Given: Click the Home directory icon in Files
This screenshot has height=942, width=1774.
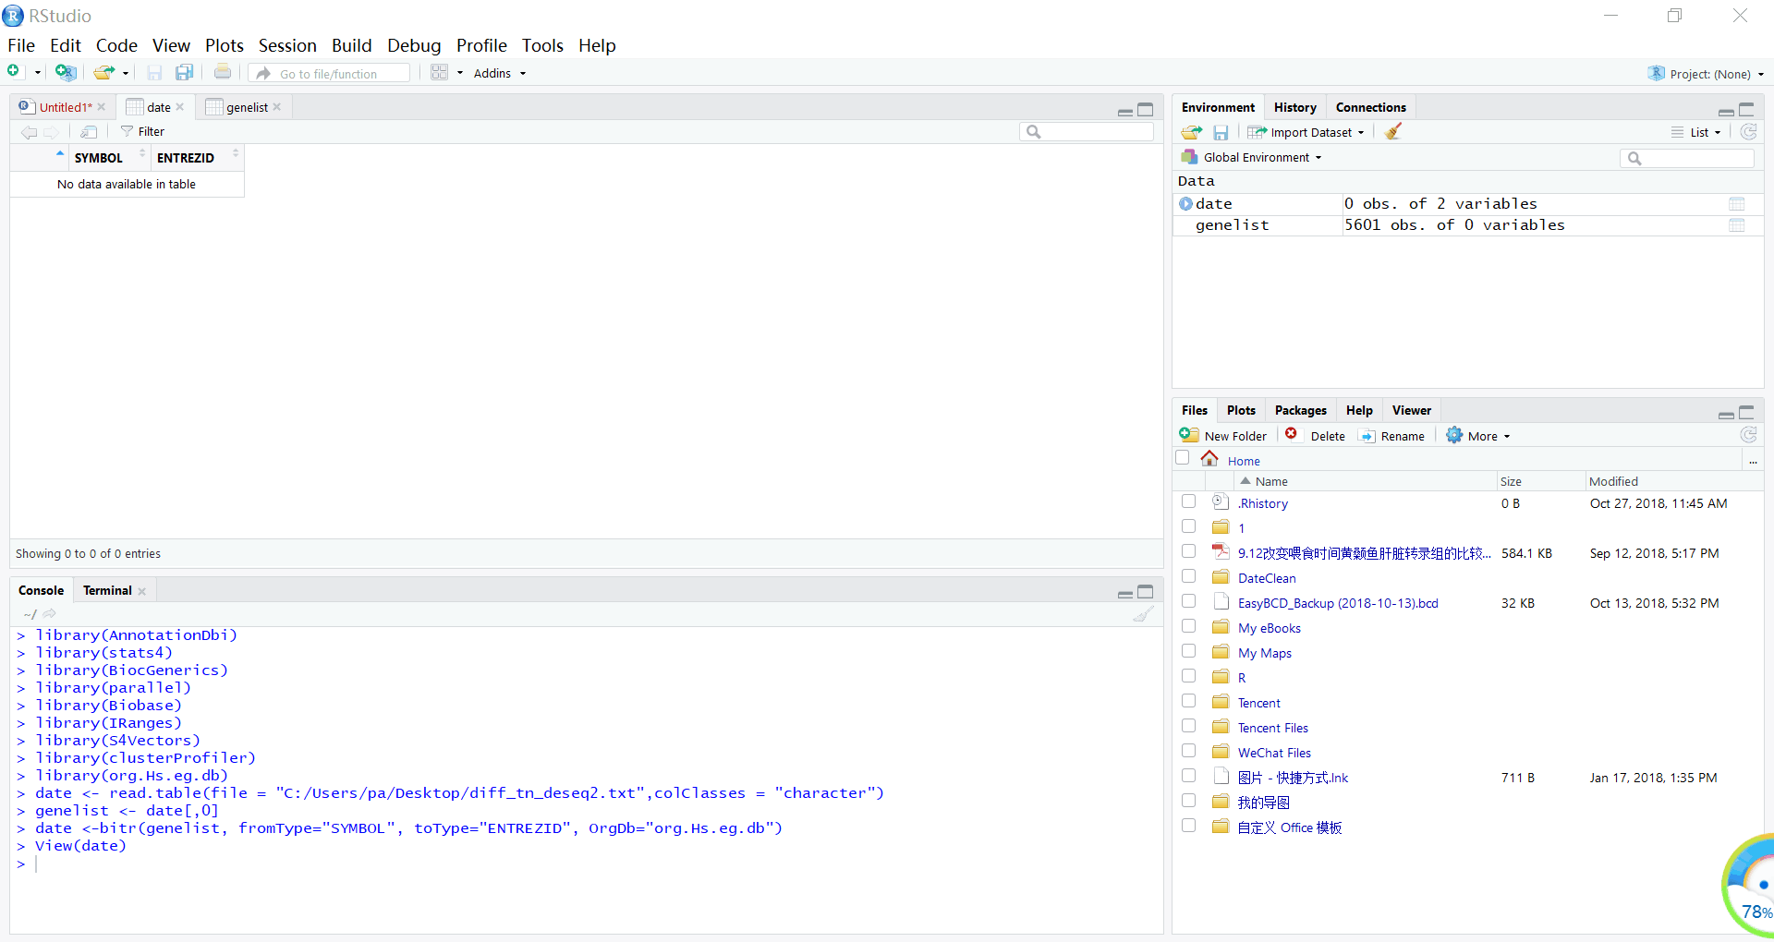Looking at the screenshot, I should [x=1209, y=459].
